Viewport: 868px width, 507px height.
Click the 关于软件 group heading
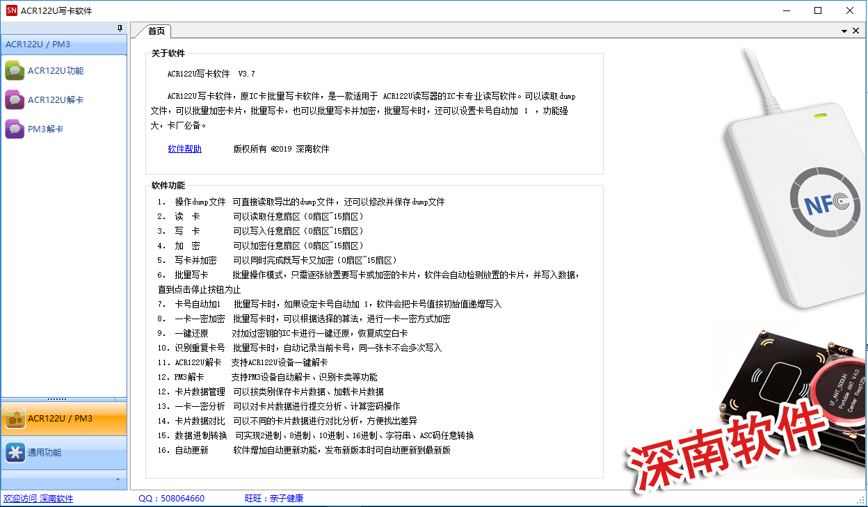pyautogui.click(x=168, y=53)
